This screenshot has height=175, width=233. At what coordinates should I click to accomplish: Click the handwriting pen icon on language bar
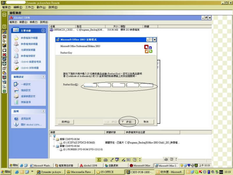pos(123,160)
